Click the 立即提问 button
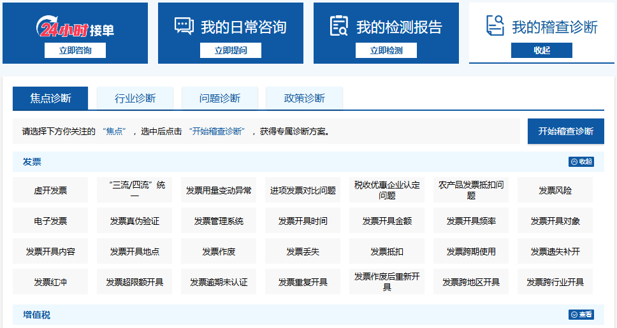The width and height of the screenshot is (617, 328). (231, 50)
